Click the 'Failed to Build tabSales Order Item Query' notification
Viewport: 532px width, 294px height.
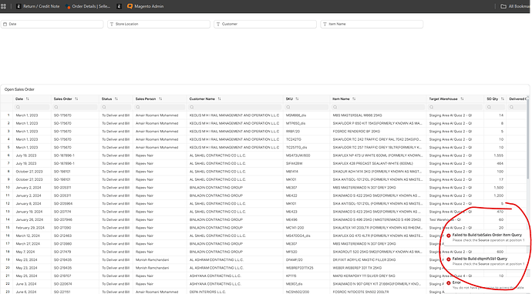coord(487,237)
